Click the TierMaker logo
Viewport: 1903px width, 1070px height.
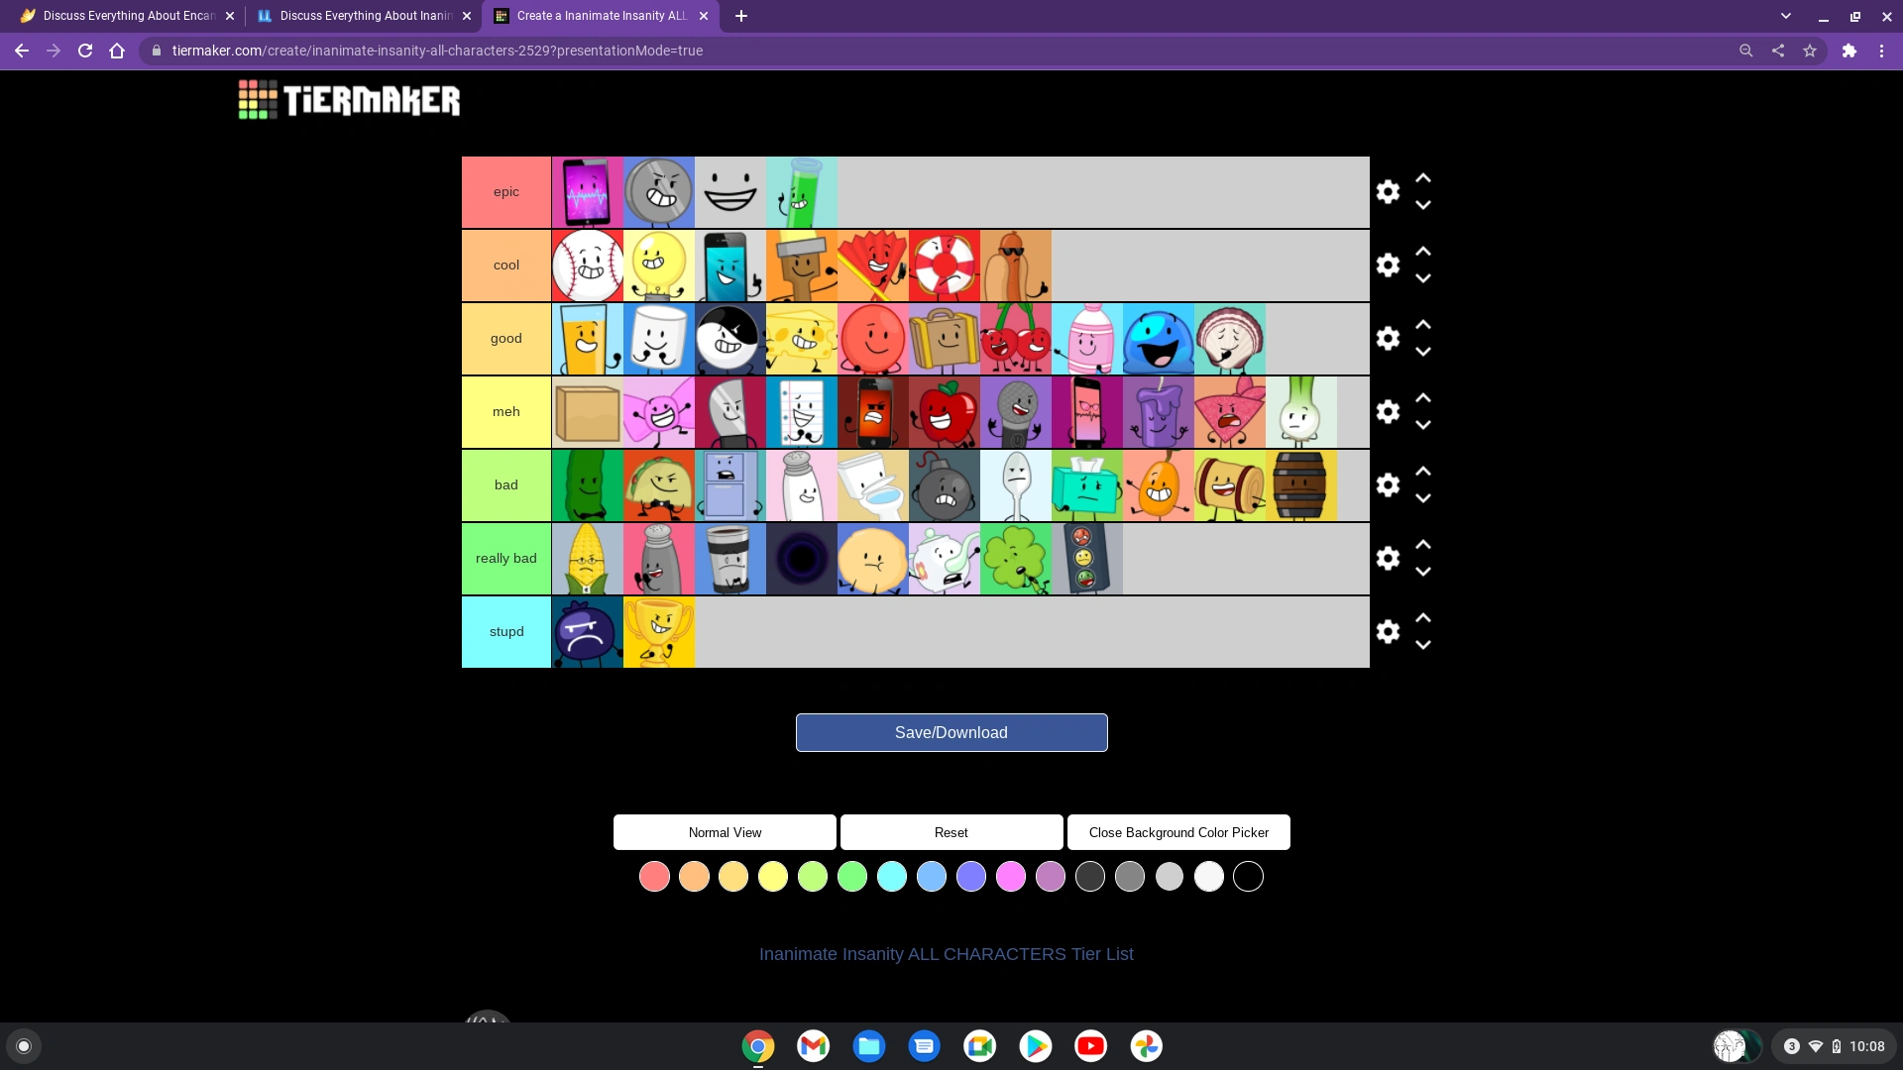click(x=348, y=99)
